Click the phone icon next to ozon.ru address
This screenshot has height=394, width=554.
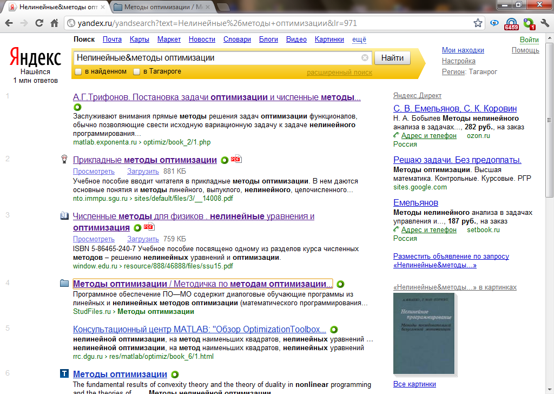(x=397, y=135)
